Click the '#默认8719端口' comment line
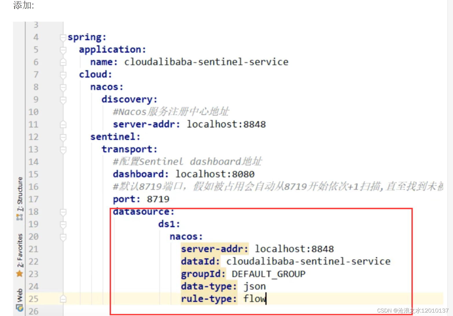Viewport: 453px width, 316px height. point(278,186)
